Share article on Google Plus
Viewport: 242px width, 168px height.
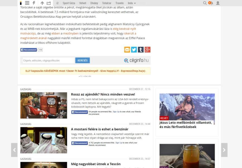[148, 50]
